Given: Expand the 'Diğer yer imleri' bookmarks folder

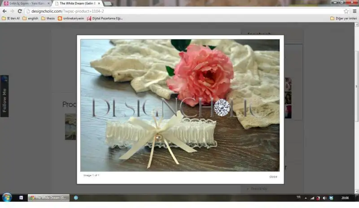Looking at the screenshot, I should 343,18.
